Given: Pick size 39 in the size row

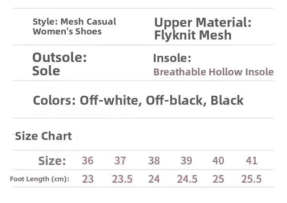Looking at the screenshot, I should point(186,161).
